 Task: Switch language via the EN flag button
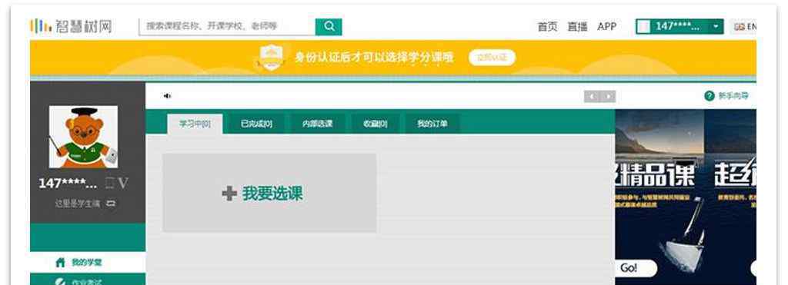pyautogui.click(x=744, y=27)
